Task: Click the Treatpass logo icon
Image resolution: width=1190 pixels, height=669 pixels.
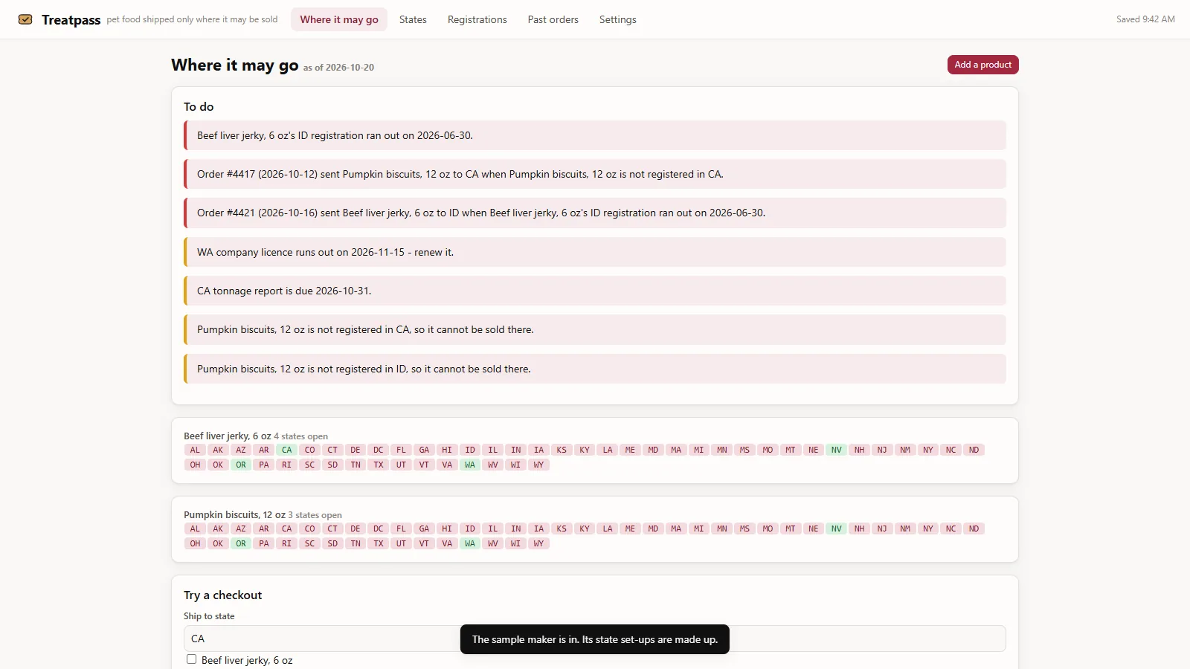Action: pos(25,19)
